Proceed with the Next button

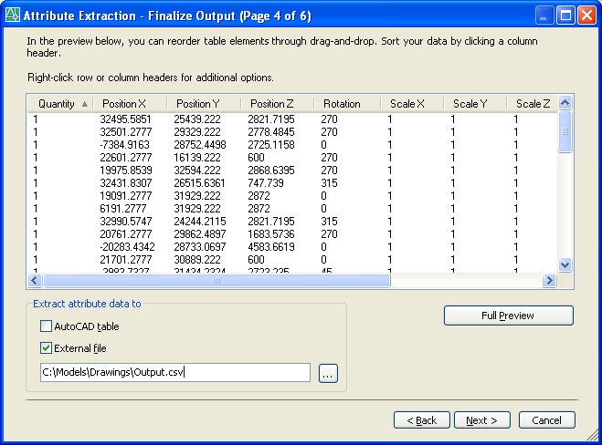click(x=481, y=420)
